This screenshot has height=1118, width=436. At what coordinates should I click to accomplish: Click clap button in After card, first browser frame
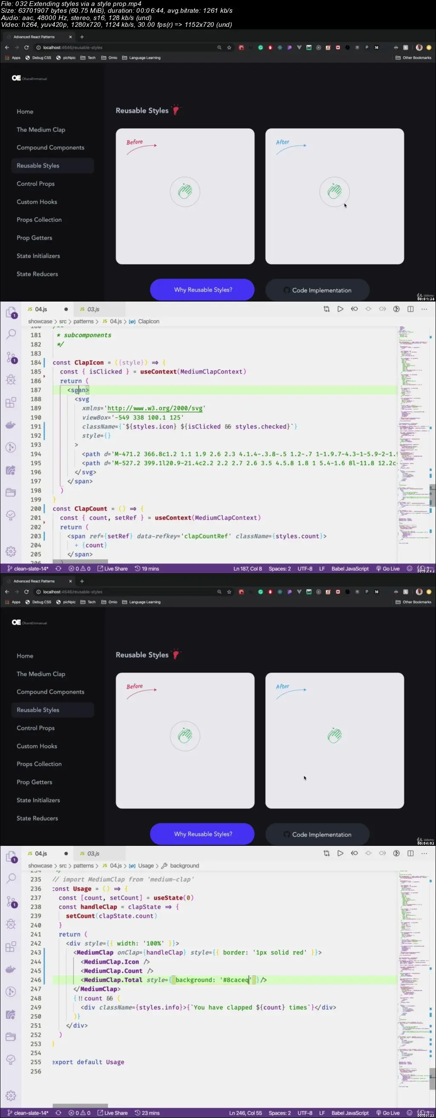tap(335, 191)
